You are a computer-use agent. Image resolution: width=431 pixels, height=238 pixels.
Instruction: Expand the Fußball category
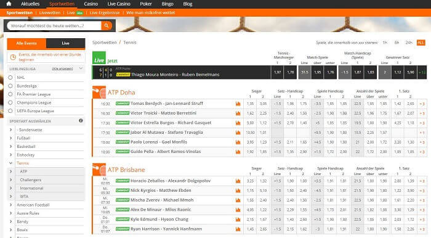(10, 138)
